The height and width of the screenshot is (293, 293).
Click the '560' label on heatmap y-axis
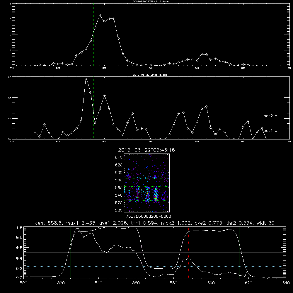[x=119, y=188]
